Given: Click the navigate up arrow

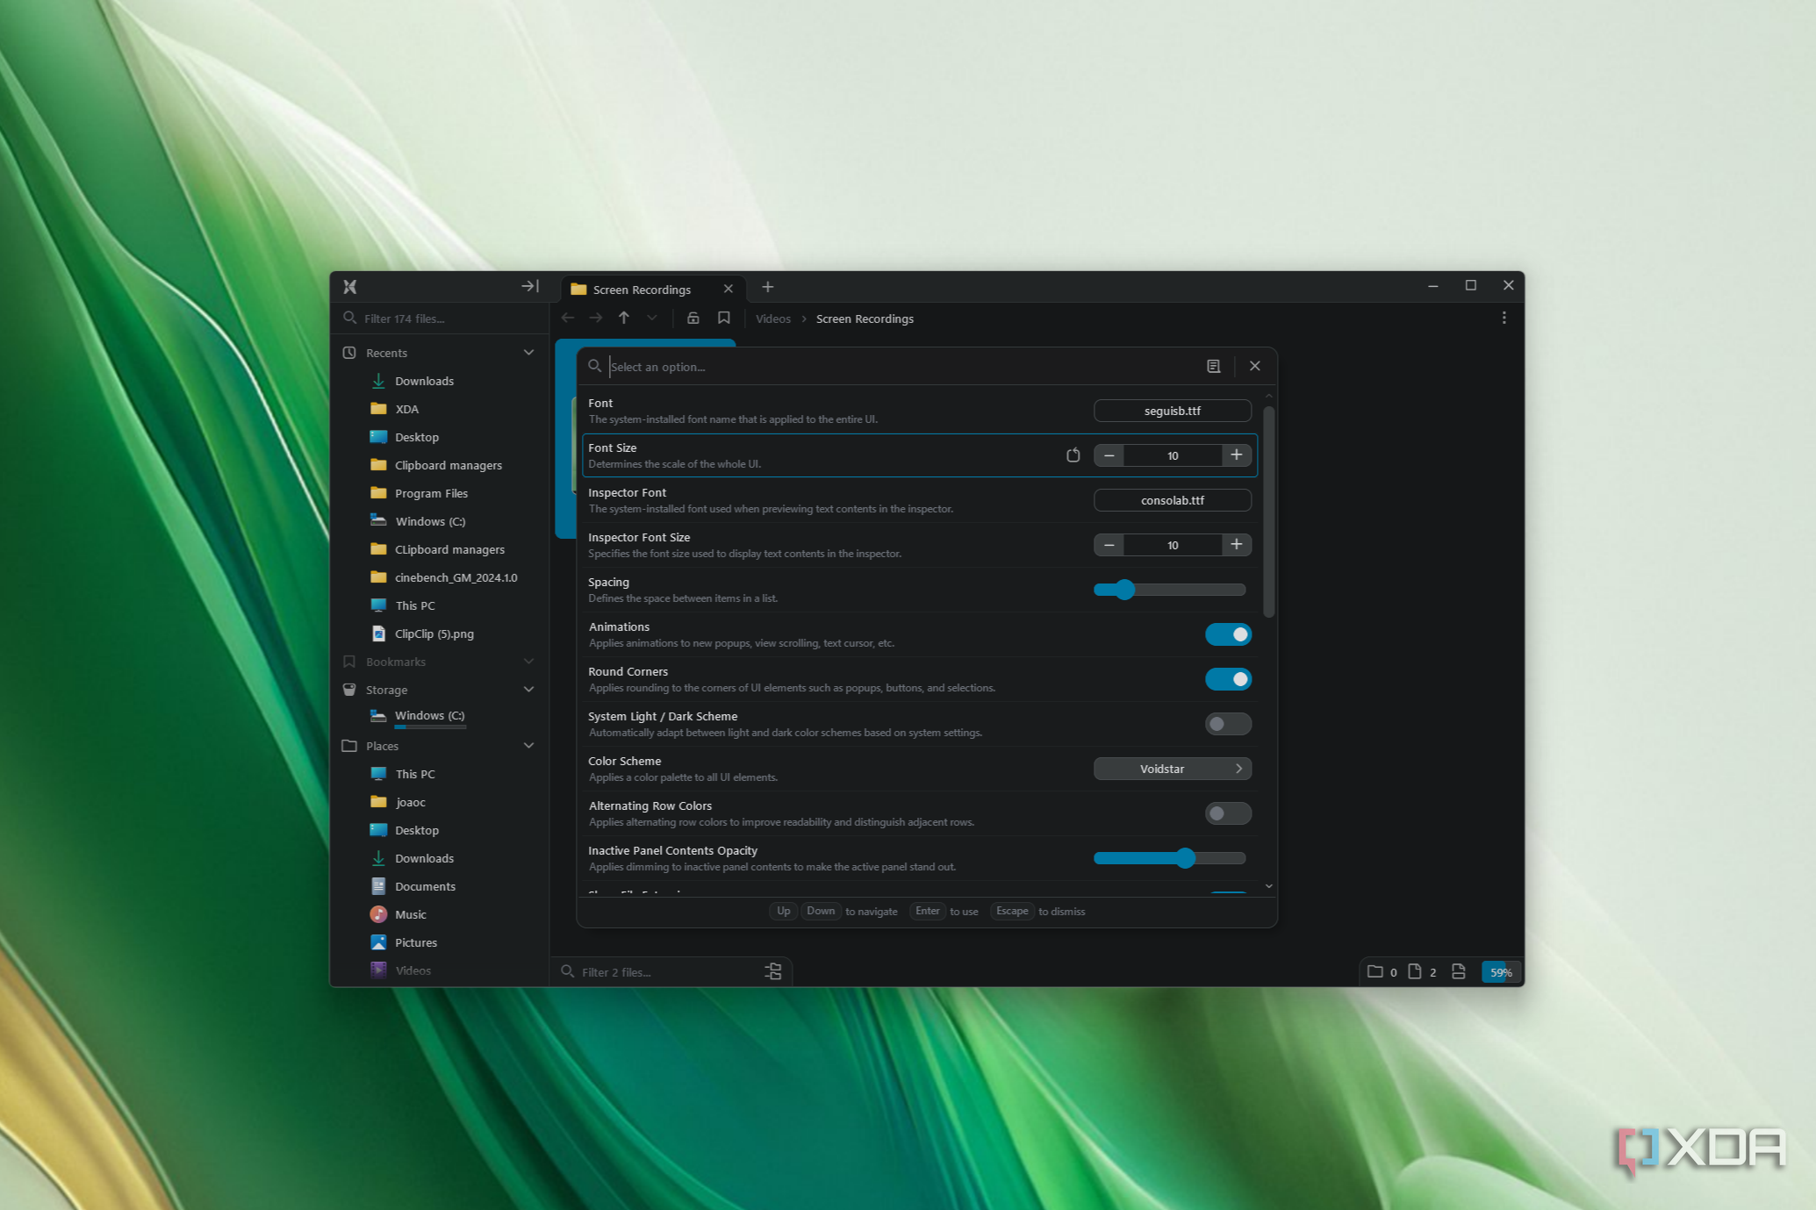Looking at the screenshot, I should click(x=624, y=318).
